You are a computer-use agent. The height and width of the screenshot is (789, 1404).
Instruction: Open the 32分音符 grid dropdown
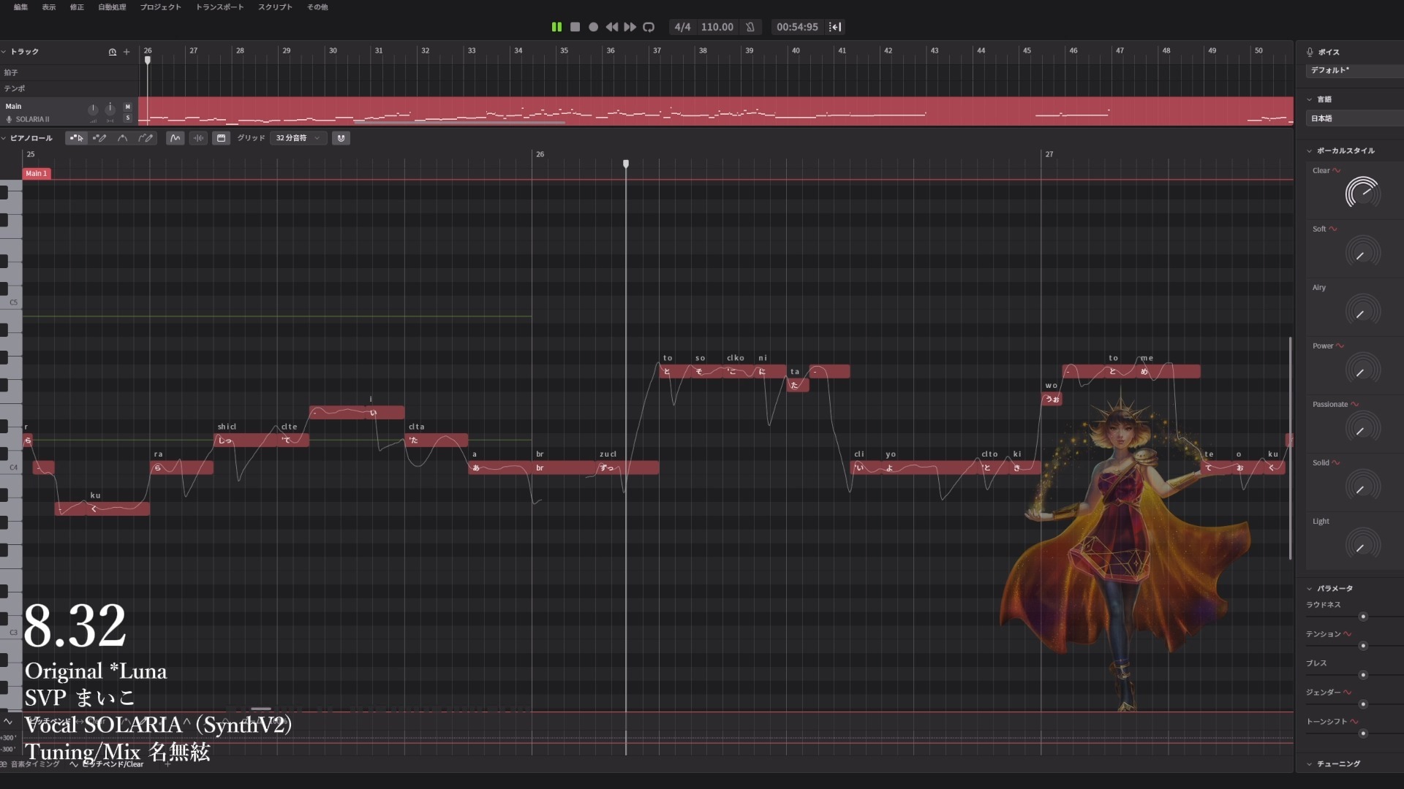click(298, 138)
